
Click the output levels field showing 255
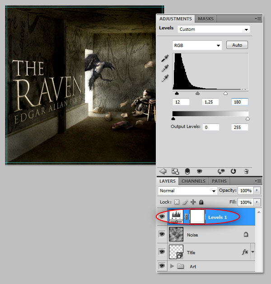(240, 127)
